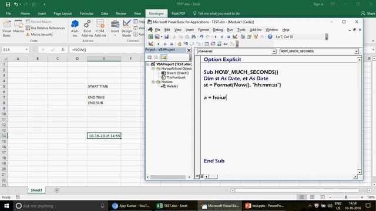The height and width of the screenshot is (211, 376).
Task: Open Object Browser icon in VBA toolbar
Action: click(x=256, y=37)
